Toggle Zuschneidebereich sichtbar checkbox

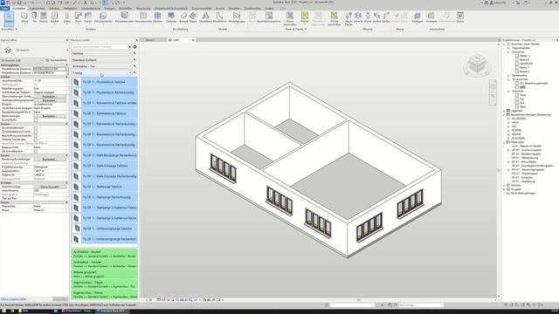pyautogui.click(x=36, y=132)
